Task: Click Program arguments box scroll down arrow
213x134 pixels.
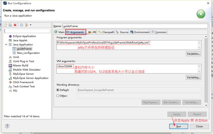Action: (199, 48)
